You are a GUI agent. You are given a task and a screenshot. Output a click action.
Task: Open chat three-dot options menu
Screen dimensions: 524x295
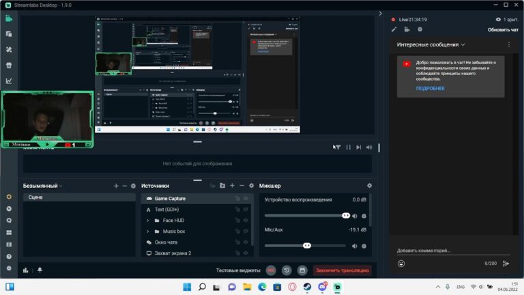(x=509, y=44)
